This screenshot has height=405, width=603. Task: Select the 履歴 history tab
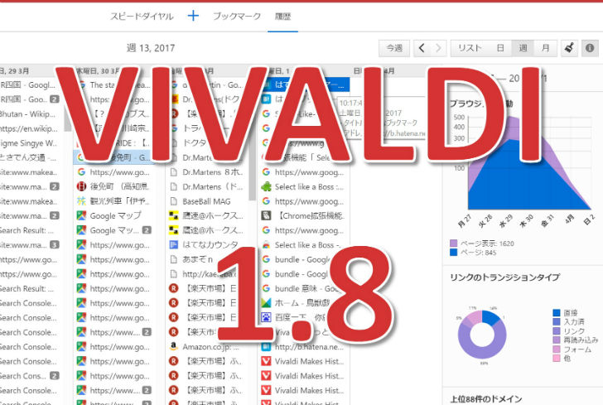click(x=282, y=17)
